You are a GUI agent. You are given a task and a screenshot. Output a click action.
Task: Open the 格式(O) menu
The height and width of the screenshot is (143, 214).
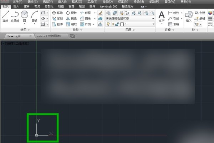click(x=77, y=2)
